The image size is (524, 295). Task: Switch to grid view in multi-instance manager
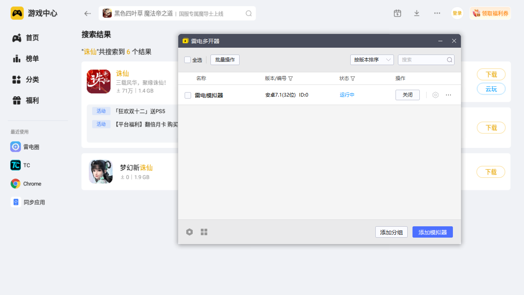coord(204,232)
